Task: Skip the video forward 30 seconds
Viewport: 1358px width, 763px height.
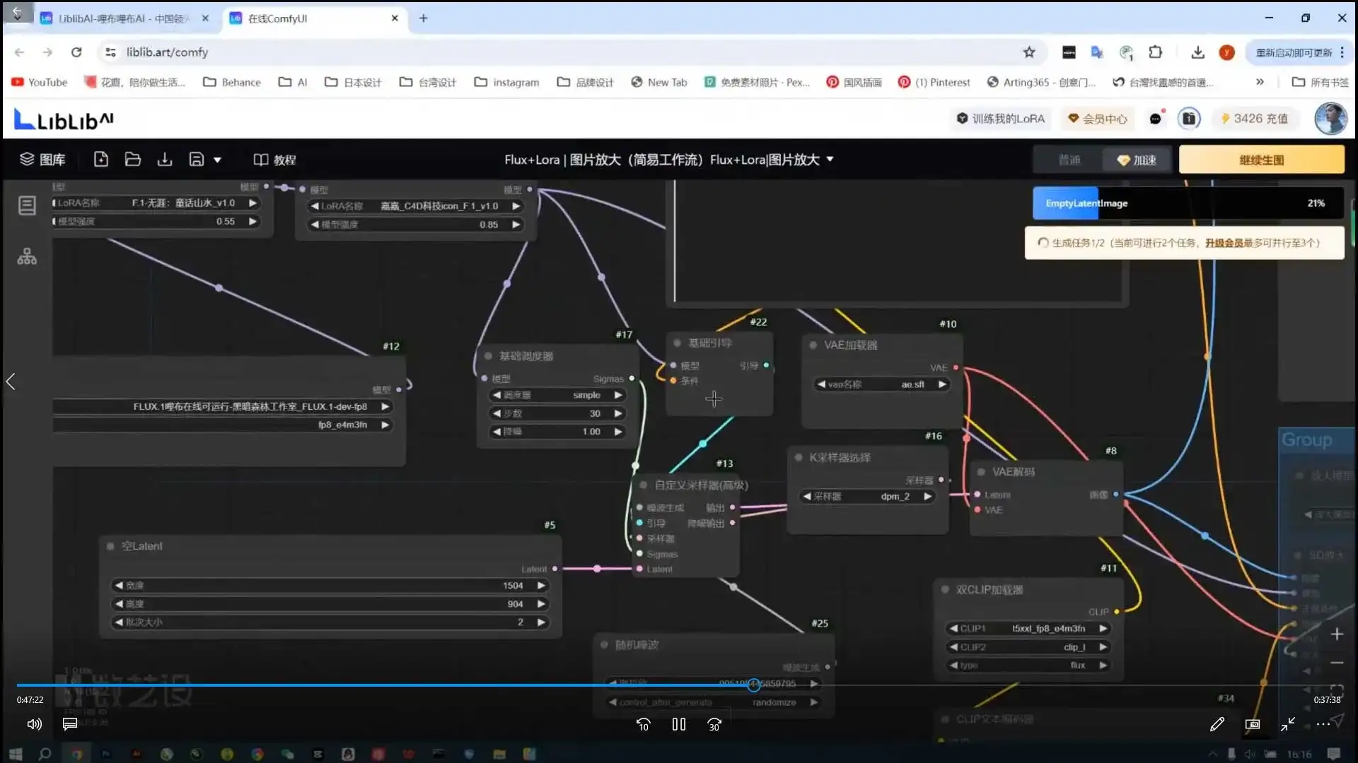Action: (x=714, y=725)
